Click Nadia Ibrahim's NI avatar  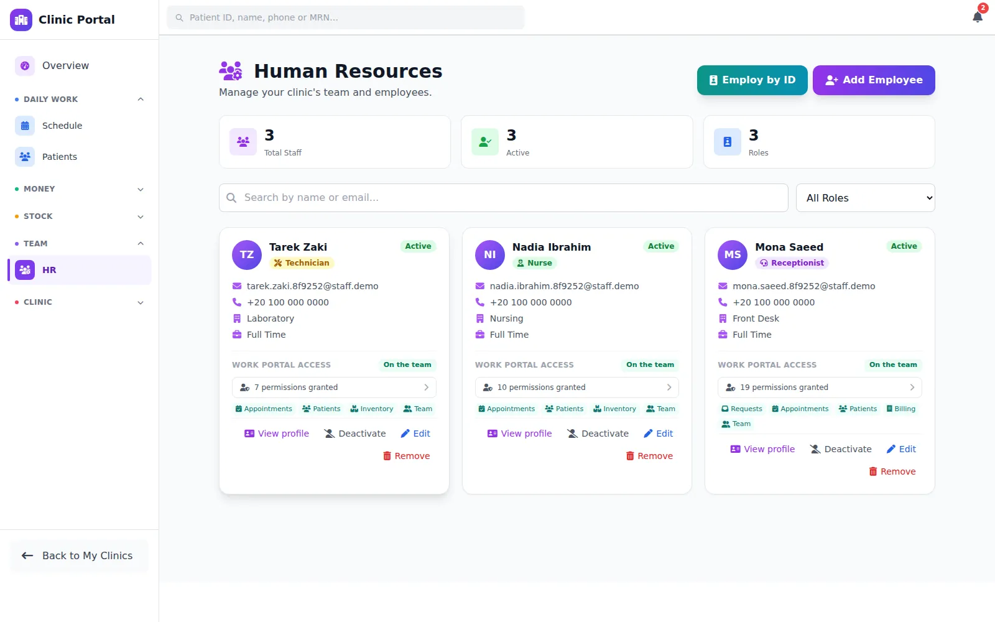click(x=490, y=255)
